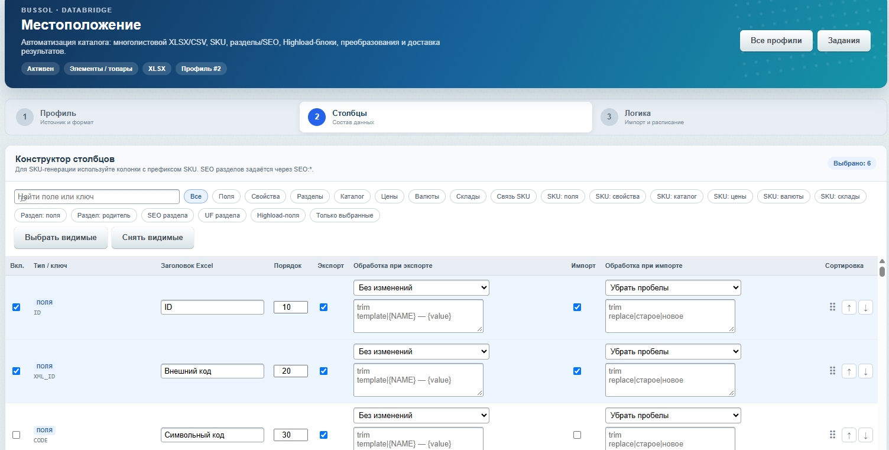The image size is (889, 450).
Task: Click the table vertical scrollbar thumb
Action: click(882, 271)
